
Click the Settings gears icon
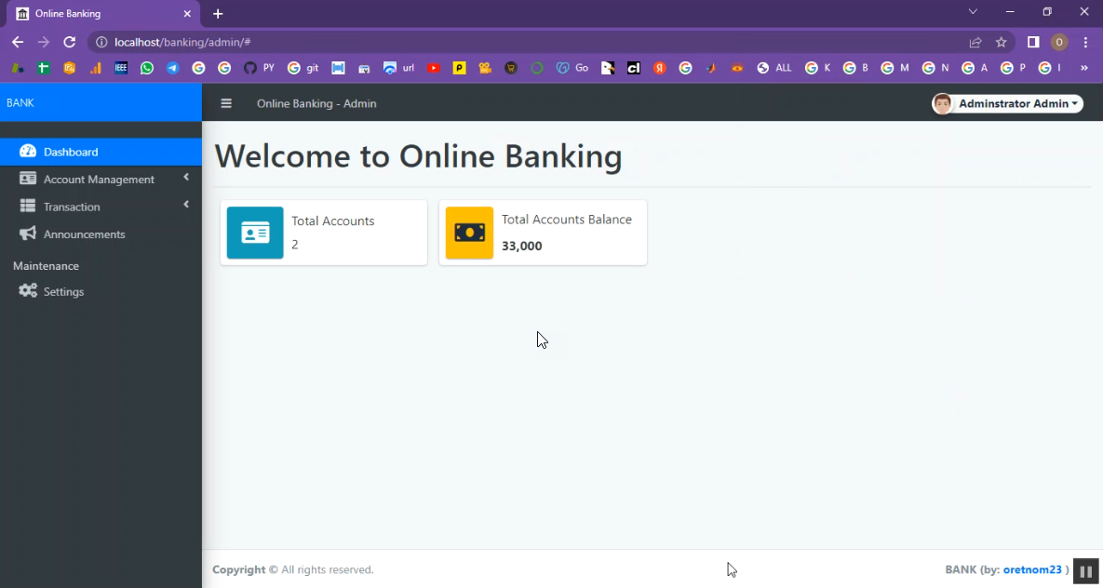click(27, 290)
